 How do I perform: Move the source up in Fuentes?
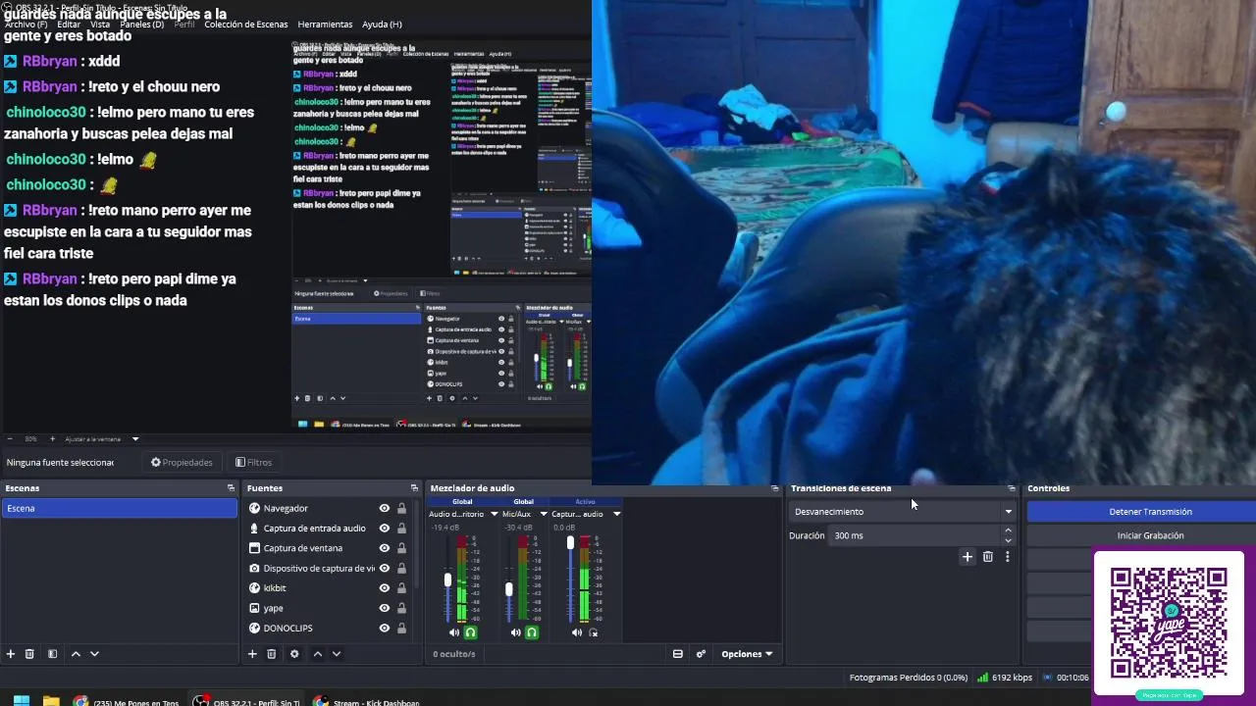tap(317, 654)
